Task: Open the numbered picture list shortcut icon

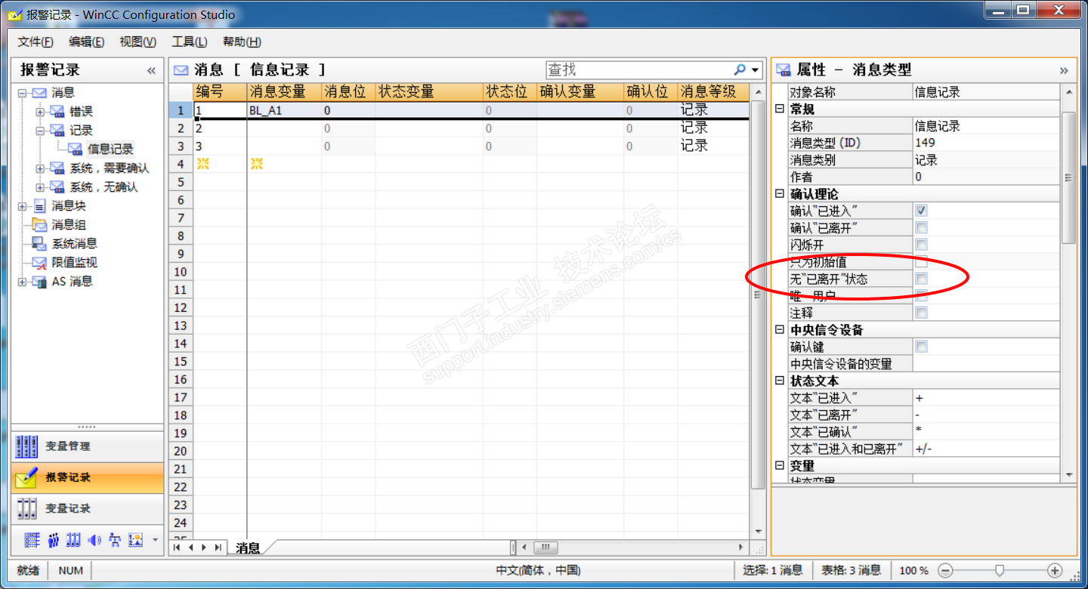Action: (135, 540)
